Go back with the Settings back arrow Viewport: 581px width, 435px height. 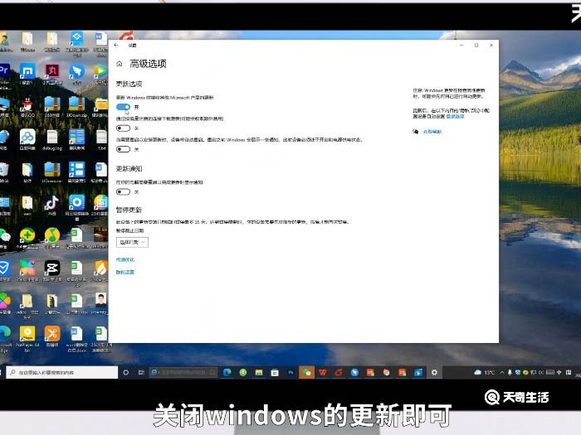[x=116, y=45]
